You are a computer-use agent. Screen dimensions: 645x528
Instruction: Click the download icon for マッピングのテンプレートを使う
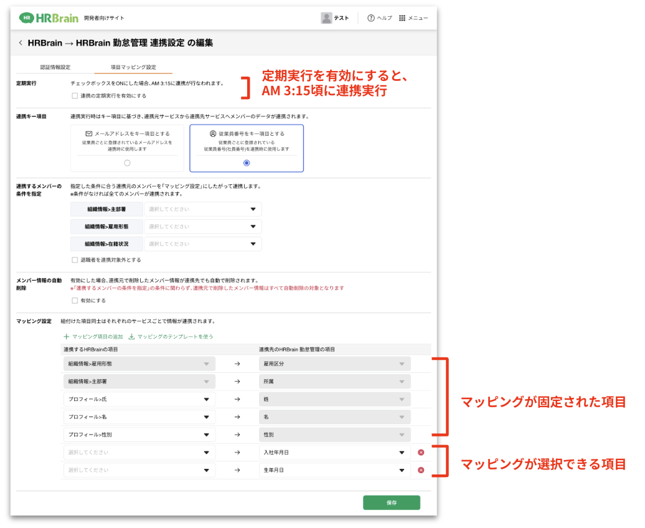click(x=131, y=337)
